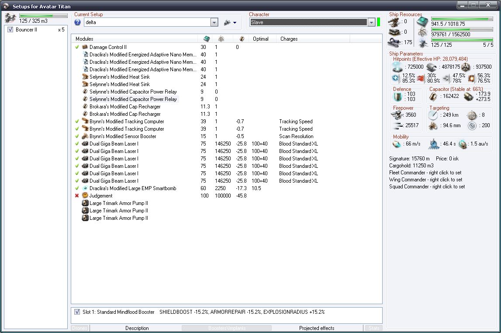
Task: Click the shield hitpoints icon near 725000
Action: tap(397, 67)
